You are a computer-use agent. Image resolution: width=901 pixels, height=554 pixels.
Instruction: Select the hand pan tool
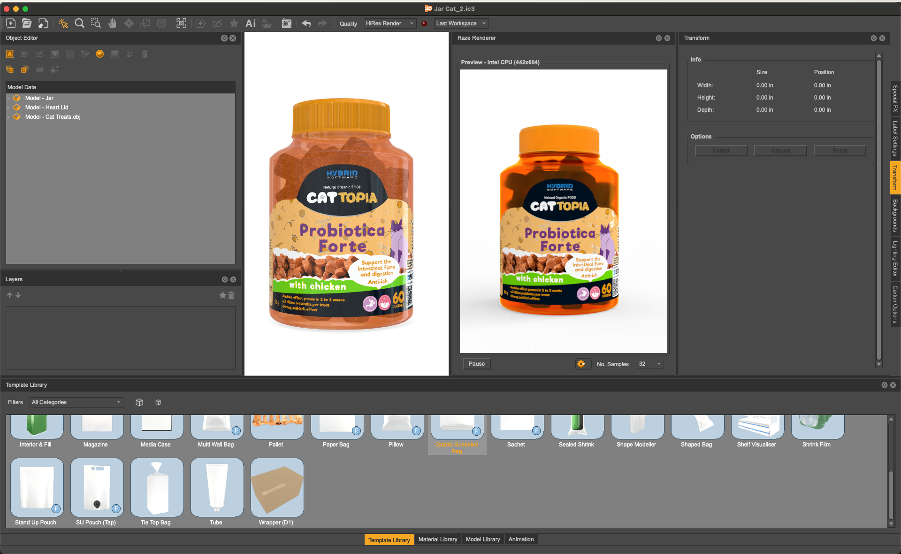click(112, 23)
